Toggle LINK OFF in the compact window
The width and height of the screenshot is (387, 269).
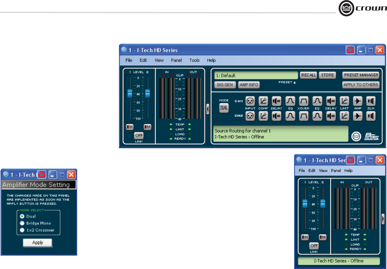pyautogui.click(x=314, y=246)
